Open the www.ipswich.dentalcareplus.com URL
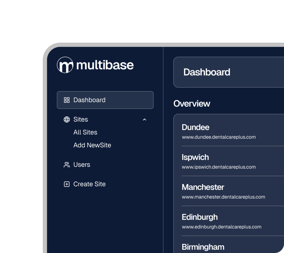Viewport: 284px width, 253px height. click(219, 167)
